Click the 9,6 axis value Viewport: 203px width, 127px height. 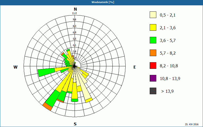pyautogui.click(x=74, y=20)
